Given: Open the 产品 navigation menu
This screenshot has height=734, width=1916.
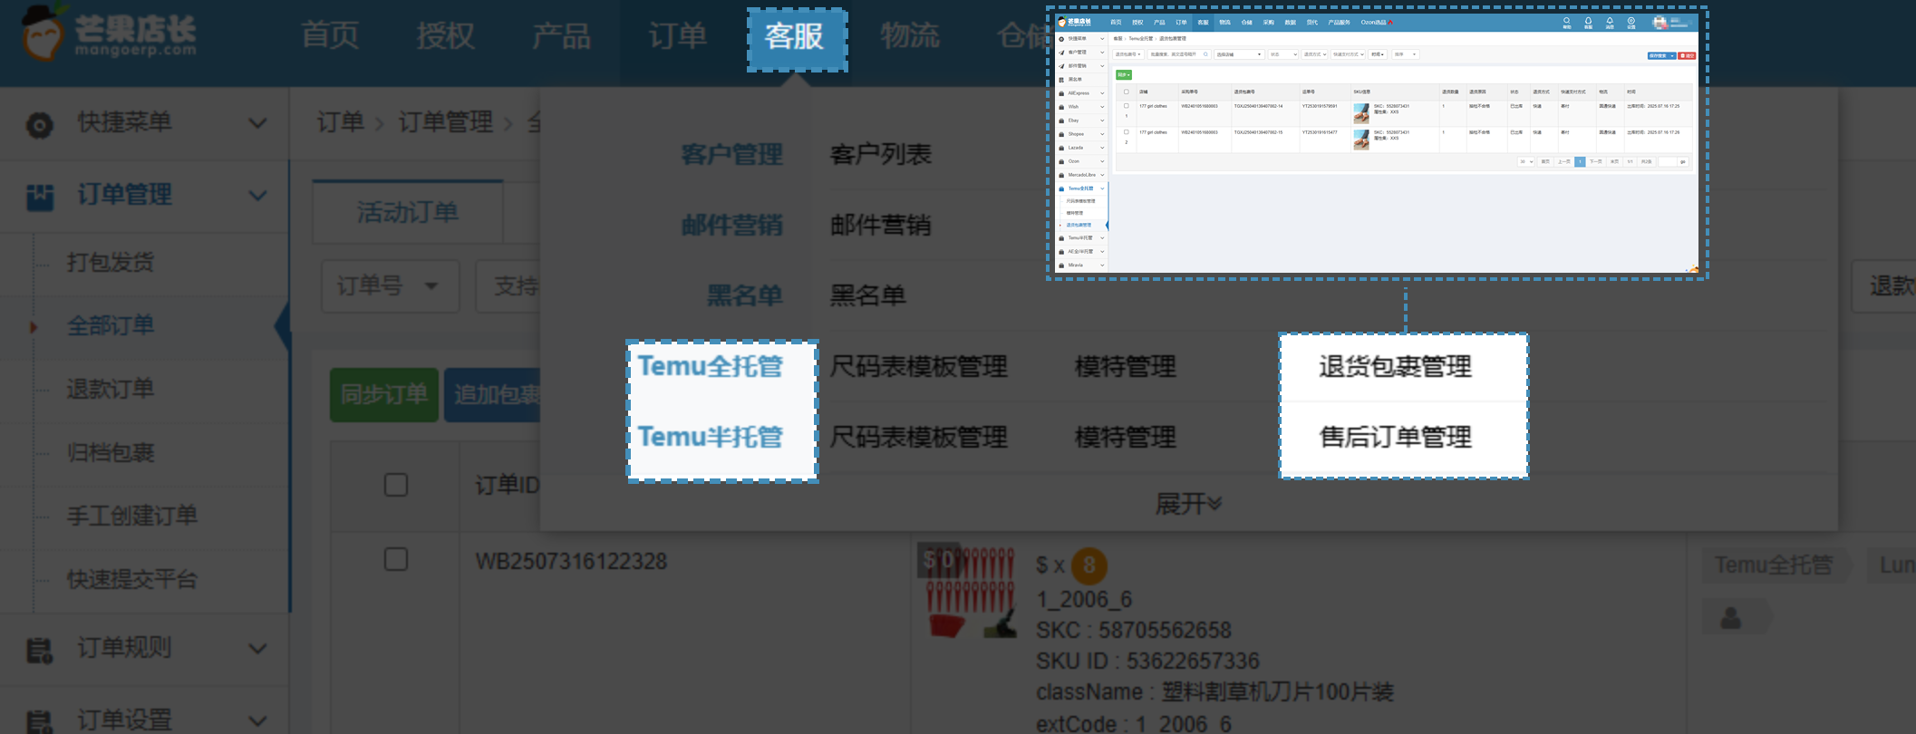Looking at the screenshot, I should (561, 35).
